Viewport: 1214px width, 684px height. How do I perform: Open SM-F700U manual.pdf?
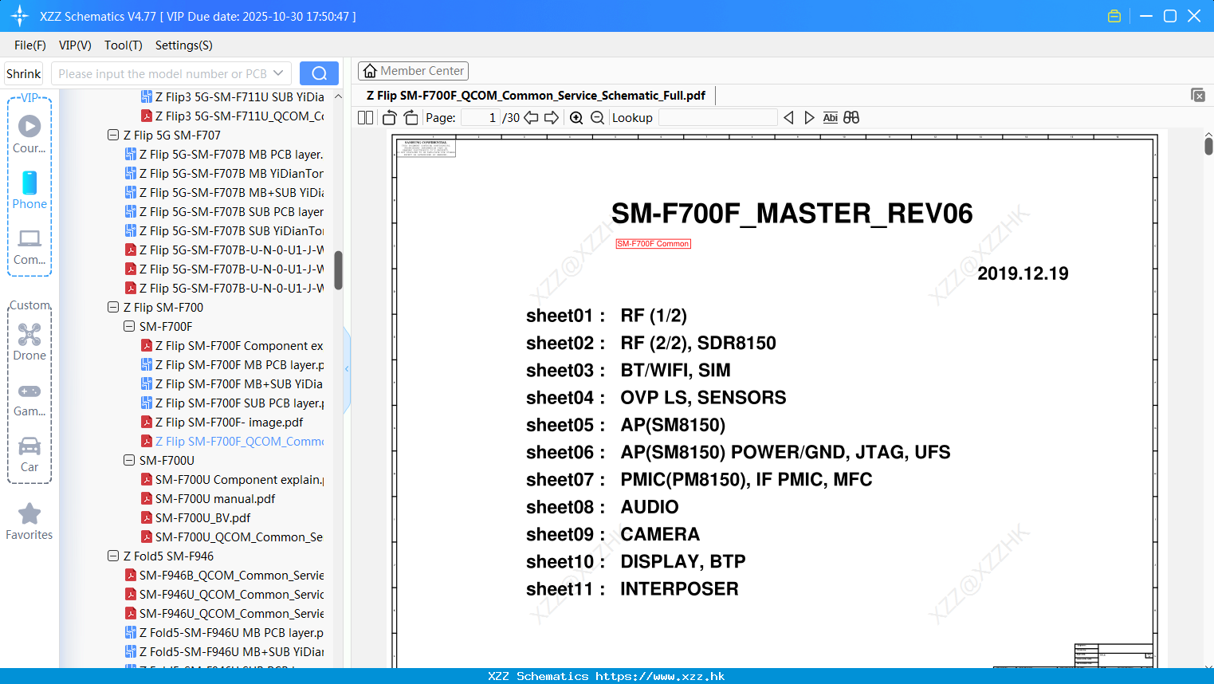click(208, 499)
